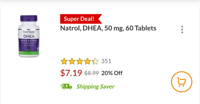Click the green shipping truck icon
This screenshot has width=200, height=104.
pos(66,86)
